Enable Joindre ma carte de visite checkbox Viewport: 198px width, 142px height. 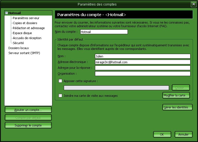60,96
